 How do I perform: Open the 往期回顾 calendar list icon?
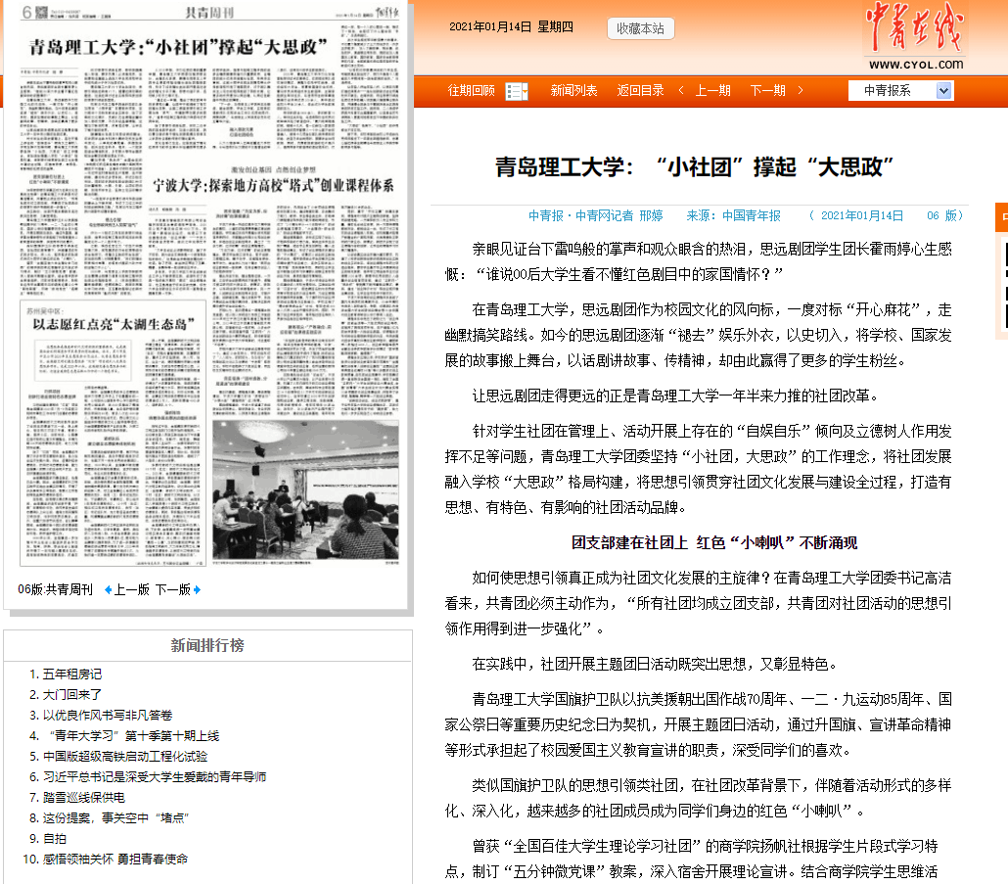[x=516, y=91]
